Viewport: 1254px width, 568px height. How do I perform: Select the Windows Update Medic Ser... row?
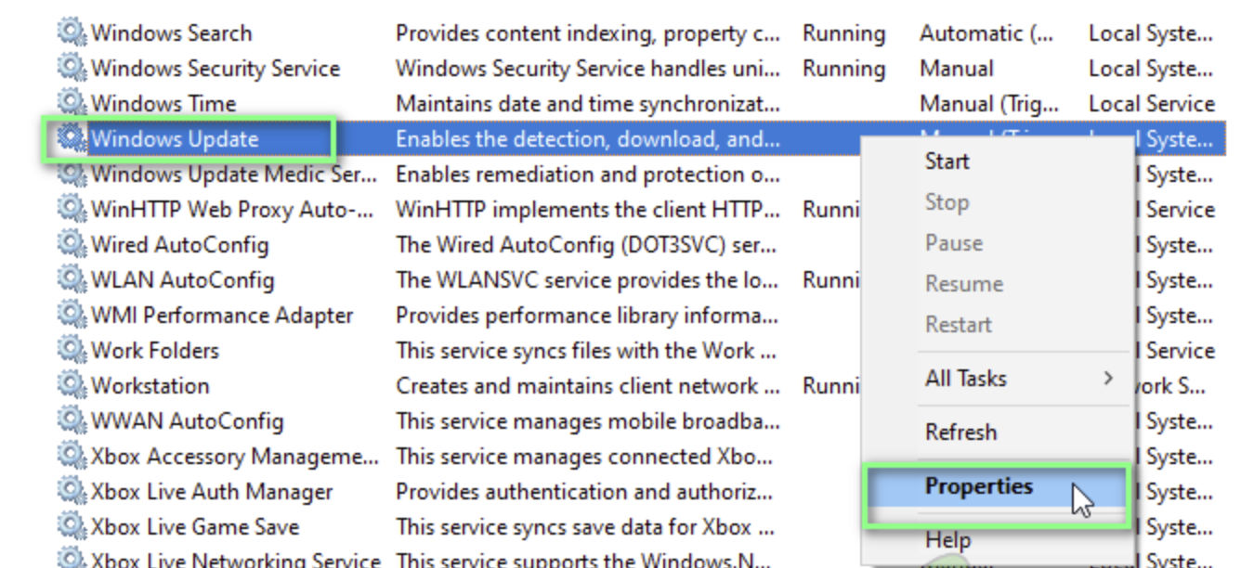[x=234, y=174]
